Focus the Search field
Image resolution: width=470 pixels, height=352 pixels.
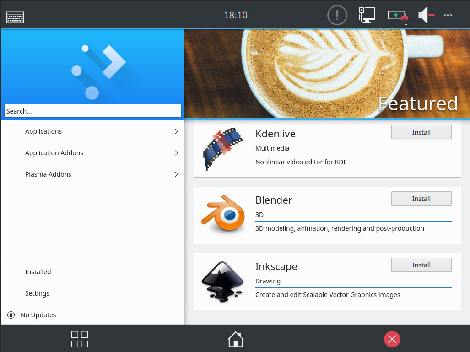tap(93, 111)
